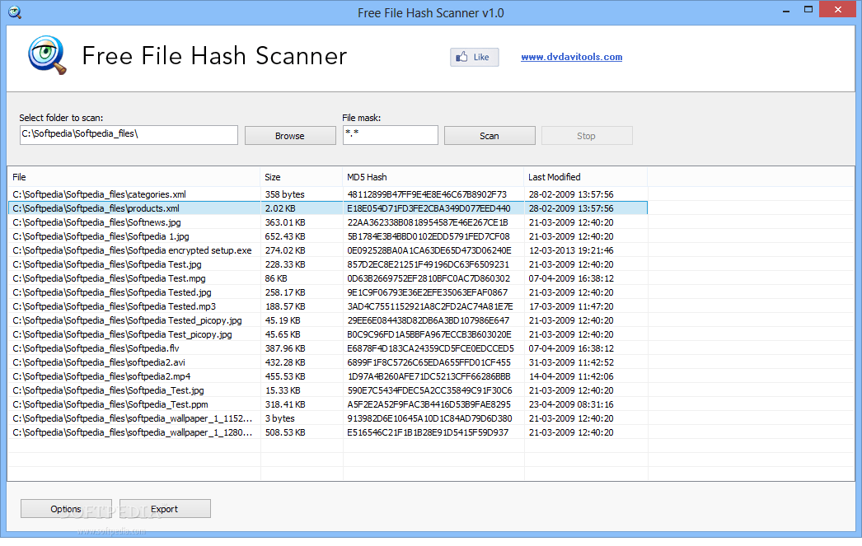Click hash E18E054D71FD3FE2CBA349D077EED440
Screen dimensions: 862x546
(x=429, y=208)
